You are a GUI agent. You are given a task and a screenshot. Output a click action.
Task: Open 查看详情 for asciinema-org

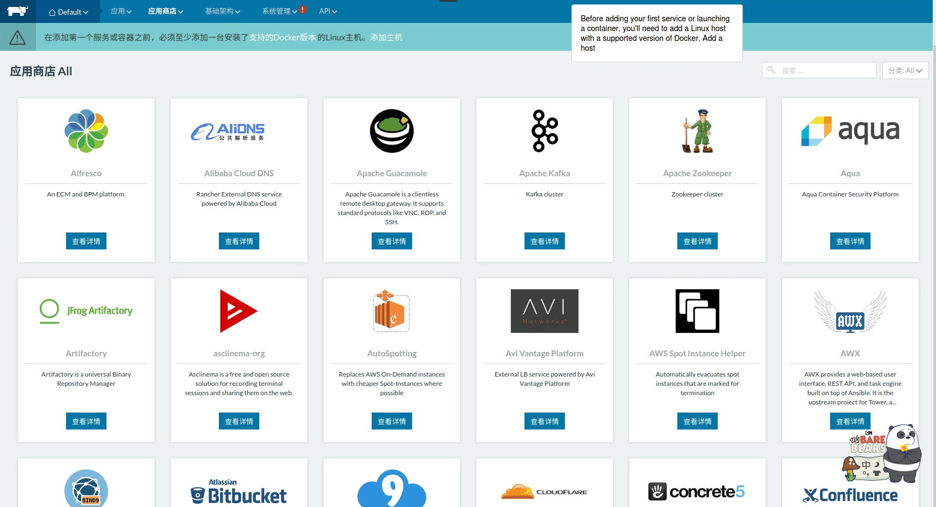(x=239, y=421)
